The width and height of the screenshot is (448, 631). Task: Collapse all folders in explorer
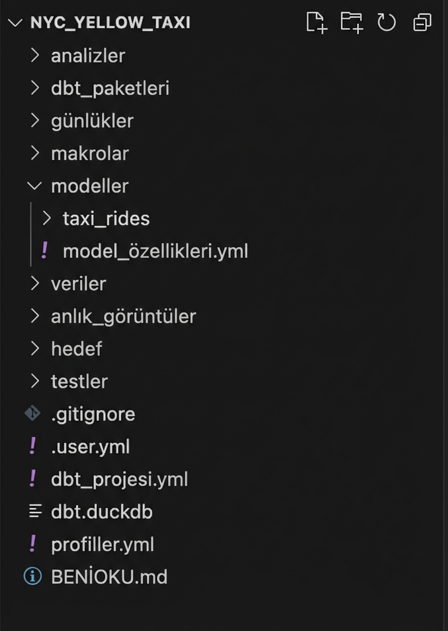pos(422,22)
